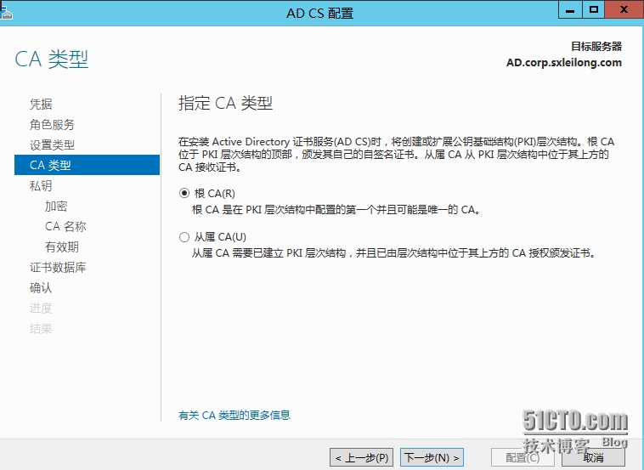Open the 加密 sub-step
Image resolution: width=644 pixels, height=470 pixels.
pos(56,207)
